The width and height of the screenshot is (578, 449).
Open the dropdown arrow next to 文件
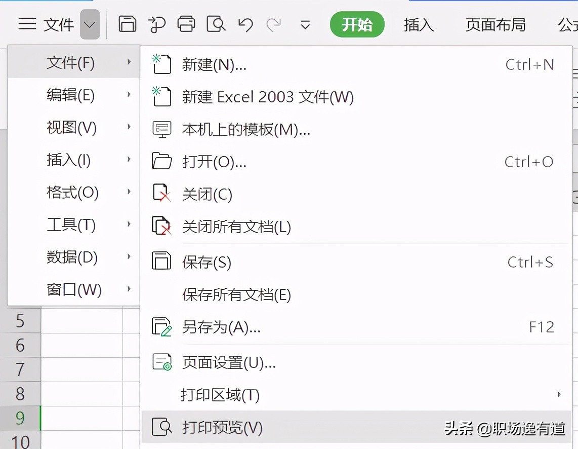pyautogui.click(x=90, y=25)
